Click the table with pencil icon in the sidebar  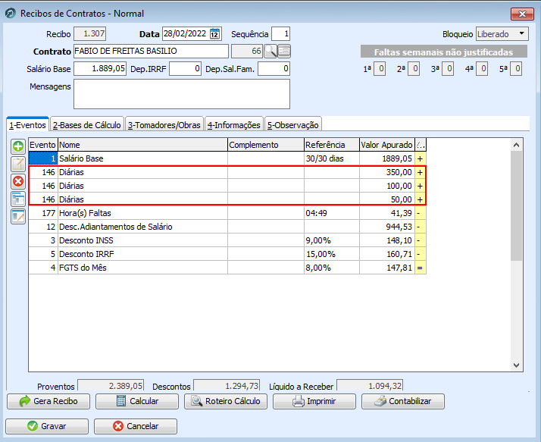point(18,217)
